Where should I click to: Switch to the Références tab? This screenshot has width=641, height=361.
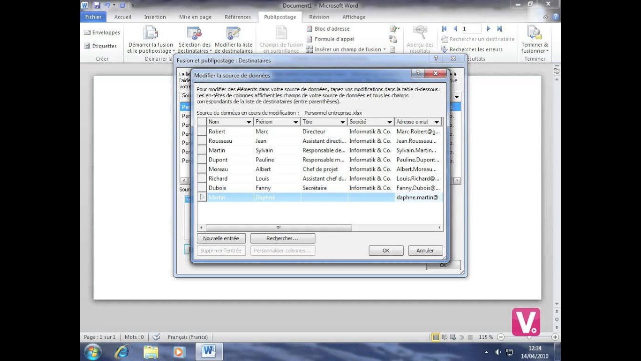238,17
